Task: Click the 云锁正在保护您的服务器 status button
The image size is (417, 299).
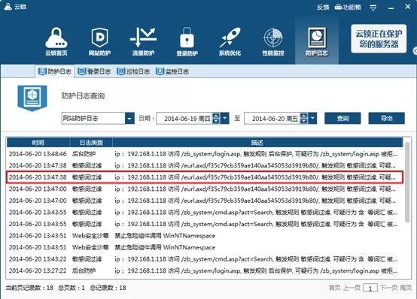Action: point(379,39)
